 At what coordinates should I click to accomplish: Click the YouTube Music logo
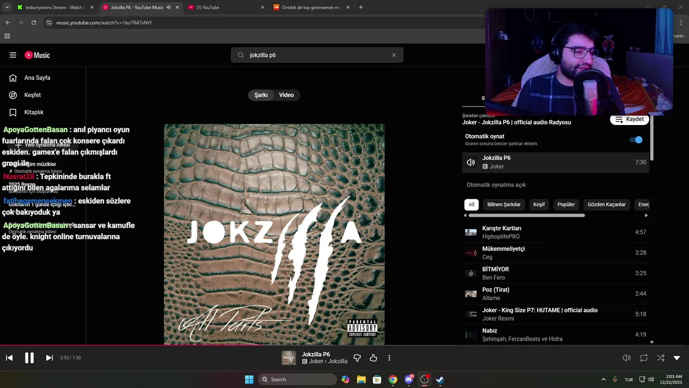(x=37, y=55)
